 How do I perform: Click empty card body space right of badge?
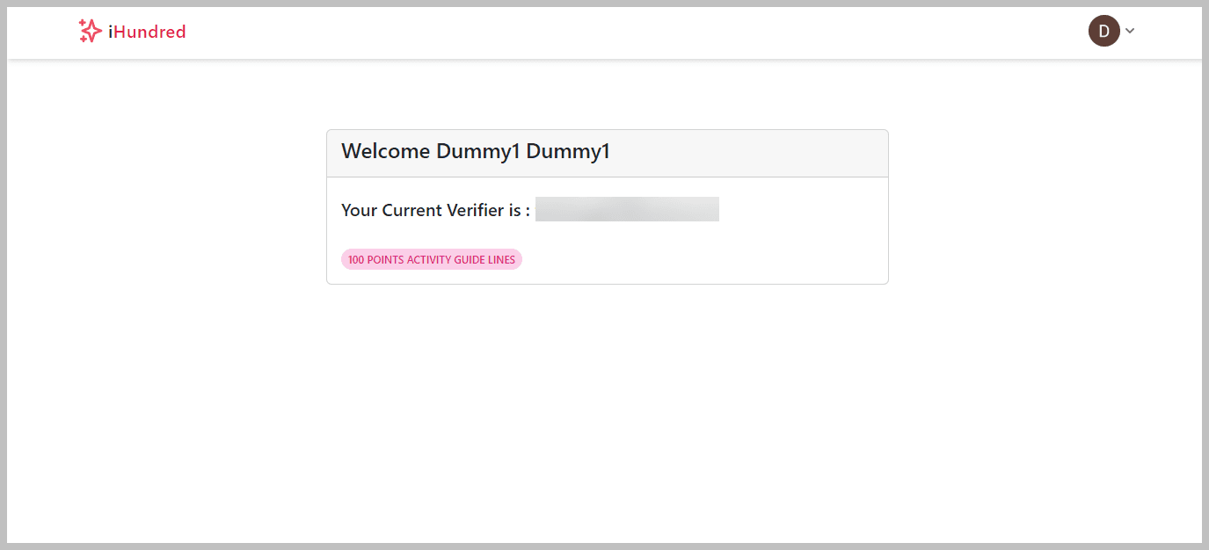point(703,259)
